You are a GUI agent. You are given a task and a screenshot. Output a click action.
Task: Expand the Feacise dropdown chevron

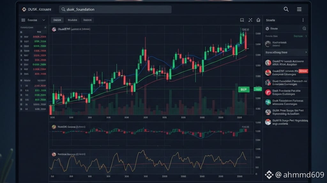43,20
